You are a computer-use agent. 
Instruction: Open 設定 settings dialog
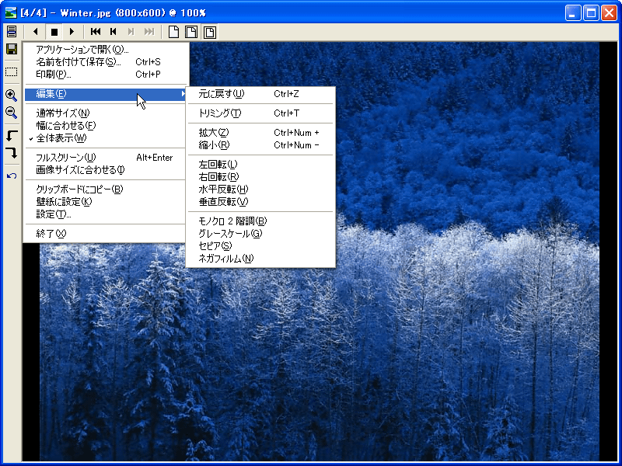(x=54, y=214)
